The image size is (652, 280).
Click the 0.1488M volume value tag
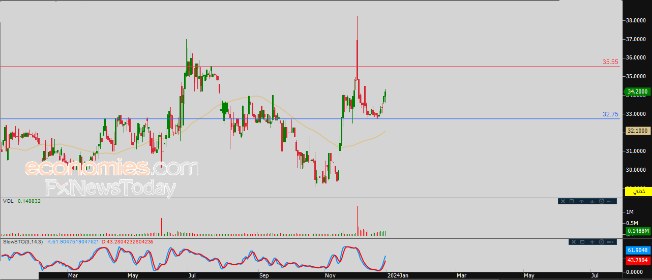[x=638, y=231]
